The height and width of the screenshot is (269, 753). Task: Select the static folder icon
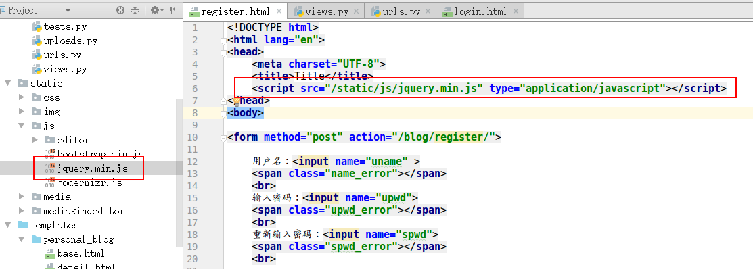[x=22, y=83]
